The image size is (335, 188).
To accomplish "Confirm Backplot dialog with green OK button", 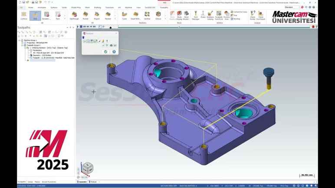I will point(105,52).
